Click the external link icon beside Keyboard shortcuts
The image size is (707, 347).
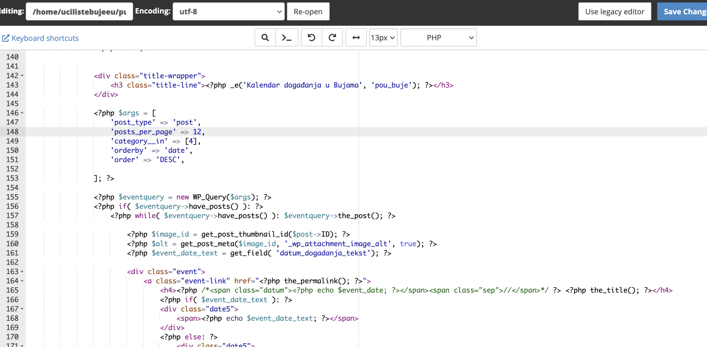tap(6, 38)
